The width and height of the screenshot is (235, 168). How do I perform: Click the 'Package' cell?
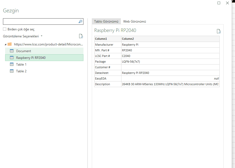coord(108,62)
